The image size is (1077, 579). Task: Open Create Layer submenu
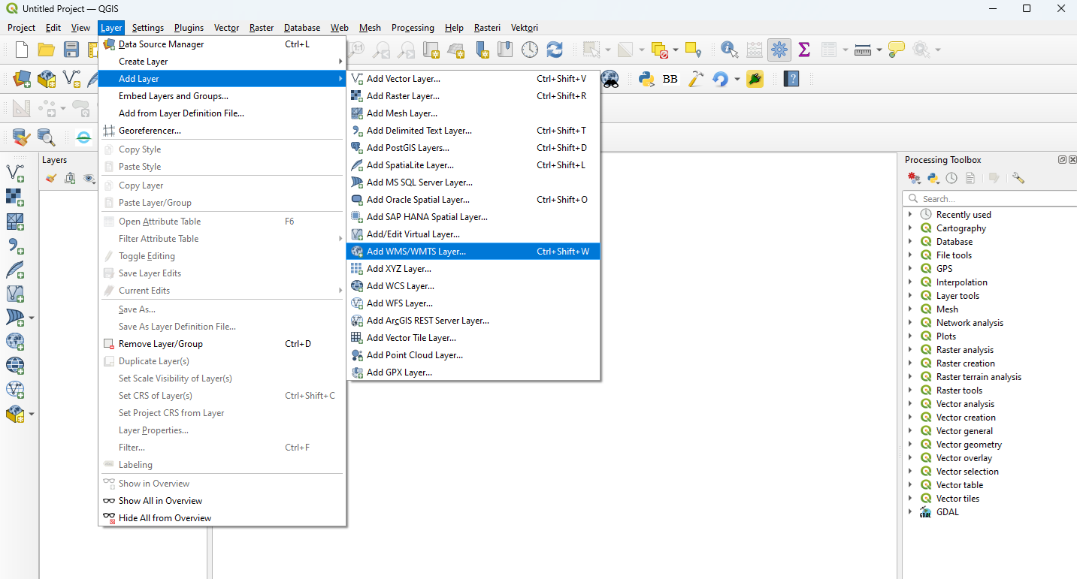[x=222, y=62]
